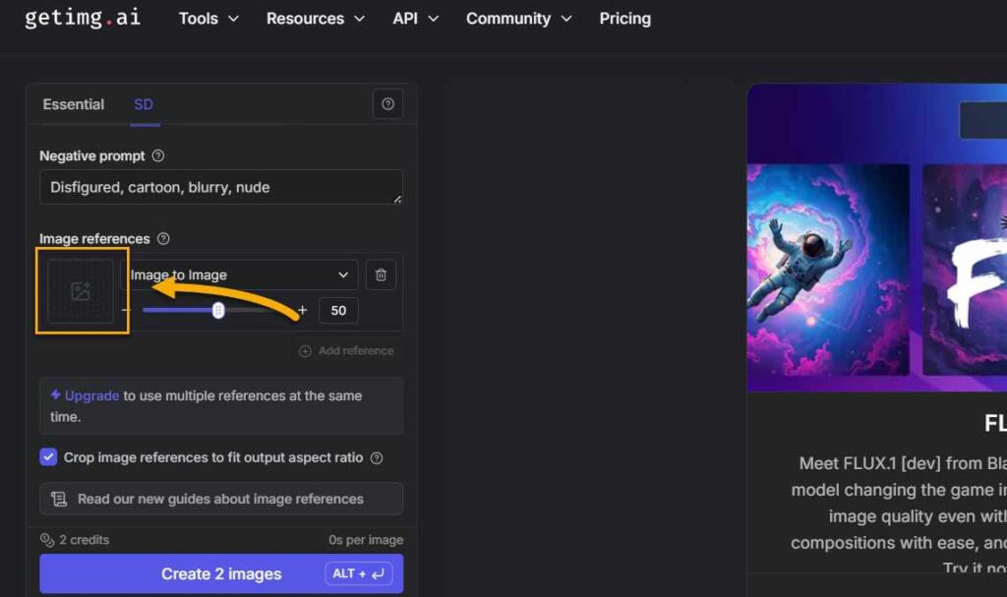1007x597 pixels.
Task: Delete the reference via the trash icon
Action: (x=381, y=274)
